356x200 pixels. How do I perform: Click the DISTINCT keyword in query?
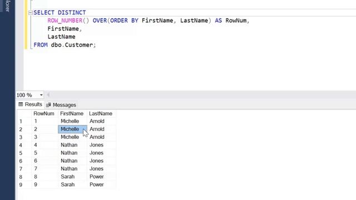[72, 12]
